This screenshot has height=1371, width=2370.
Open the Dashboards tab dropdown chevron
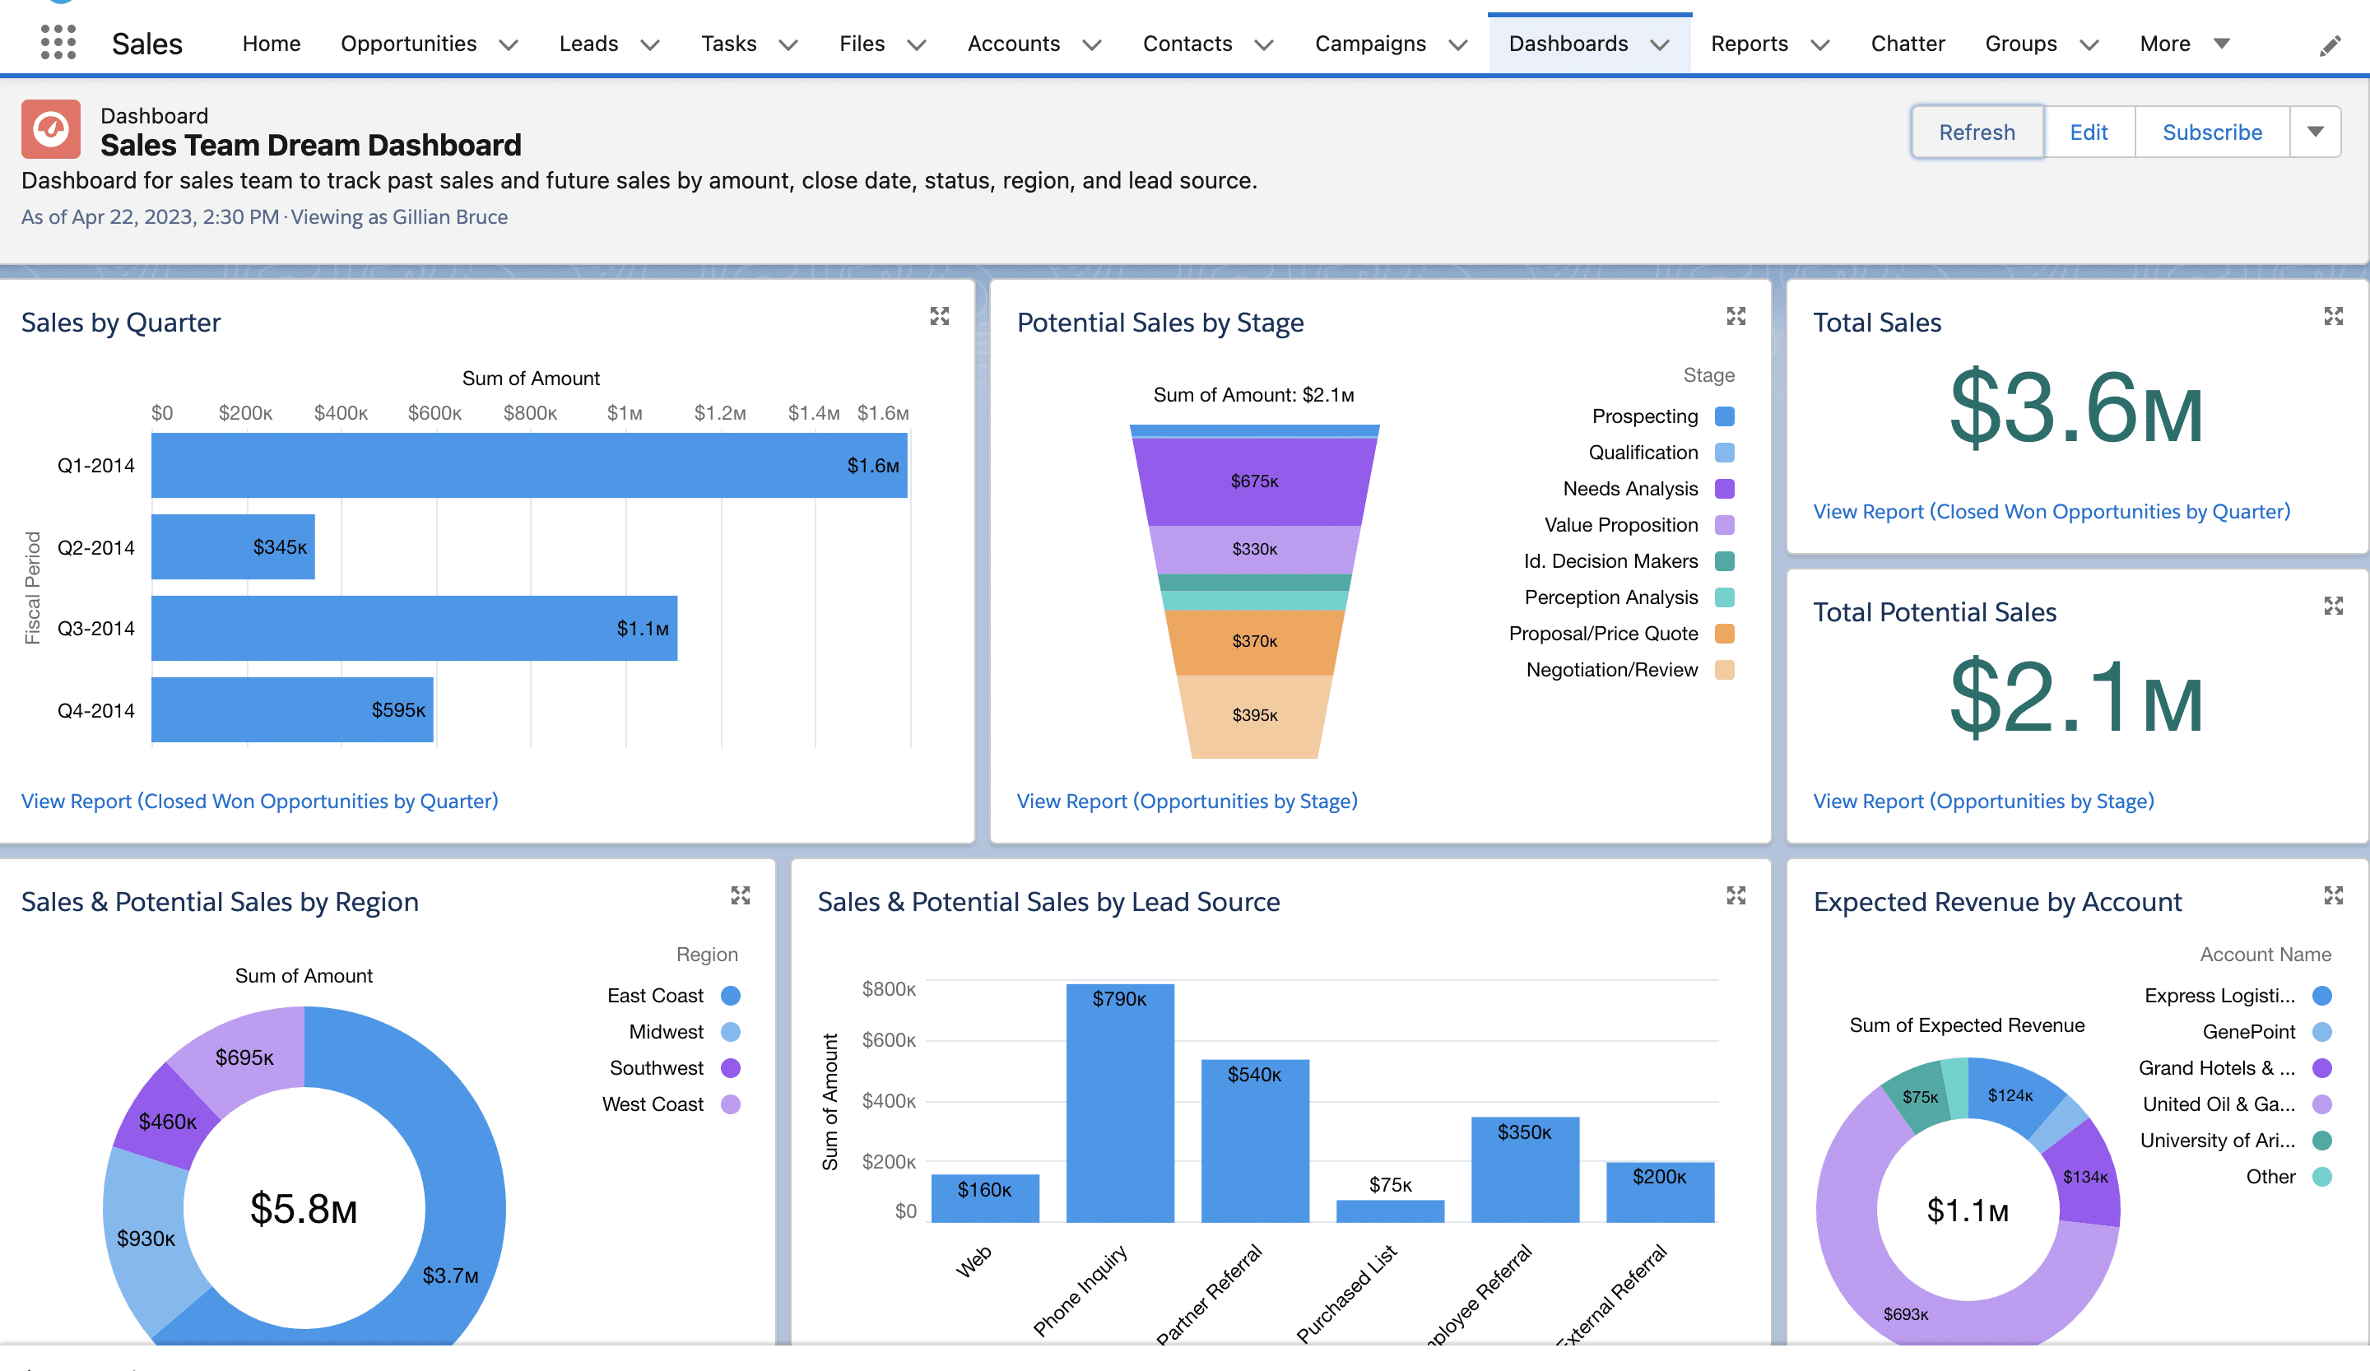1660,44
